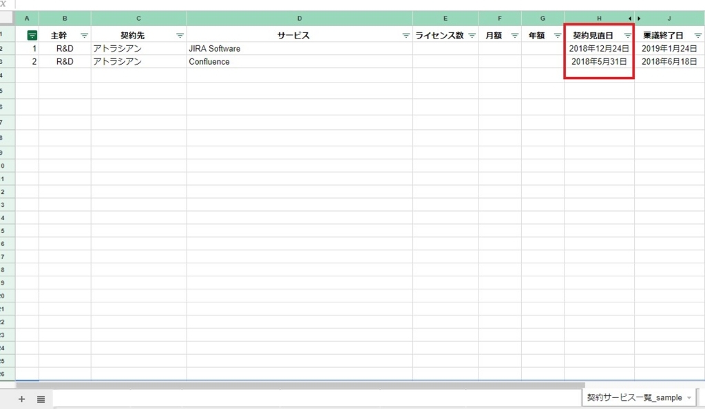
Task: Select the 契約サービス一覧_sample sheet tab
Action: click(x=634, y=398)
